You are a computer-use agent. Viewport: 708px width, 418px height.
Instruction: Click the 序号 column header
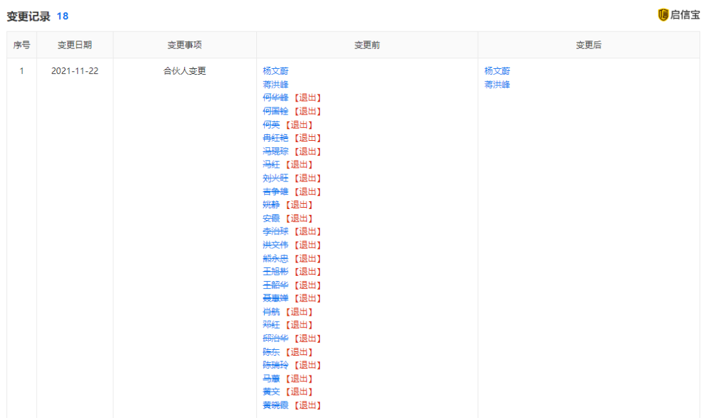point(22,45)
